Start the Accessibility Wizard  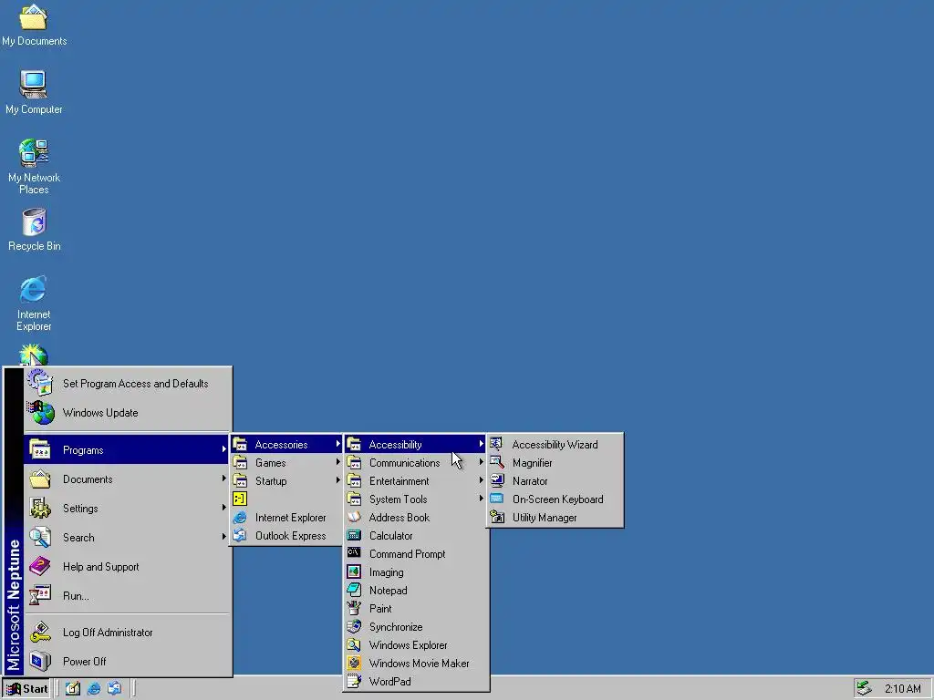coord(555,445)
